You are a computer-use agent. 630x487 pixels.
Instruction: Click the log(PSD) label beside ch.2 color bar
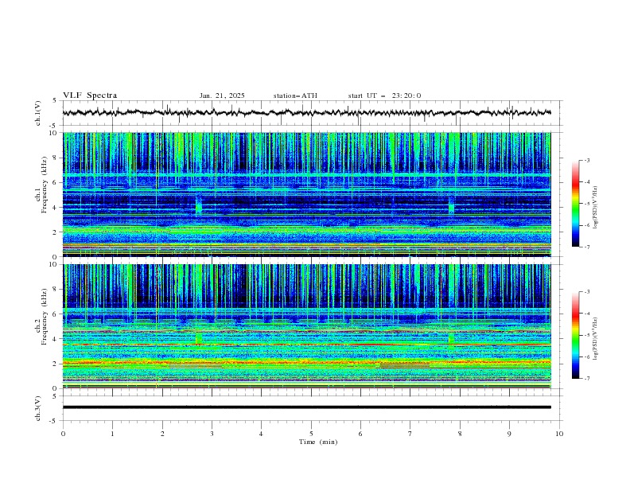595,339
